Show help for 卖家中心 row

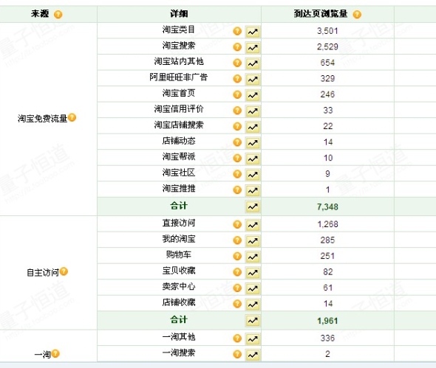click(x=237, y=288)
